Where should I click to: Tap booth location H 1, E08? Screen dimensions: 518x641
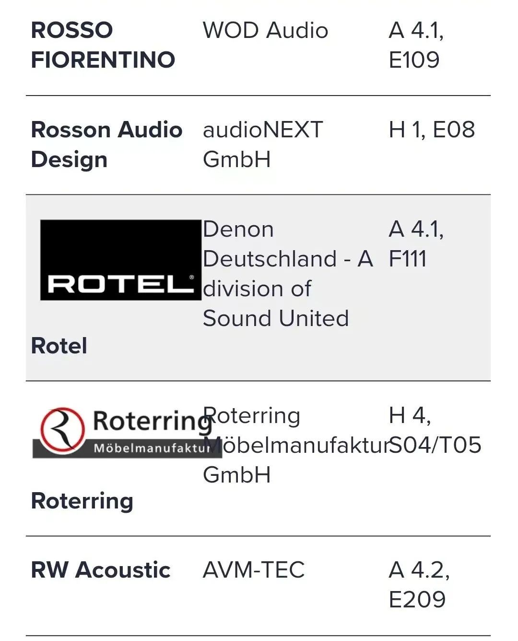pyautogui.click(x=432, y=130)
